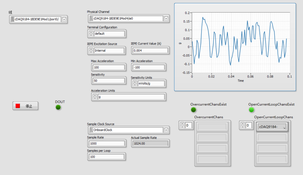This screenshot has width=303, height=175.
Task: Toggle the DOUT LED indicator
Action: 58,108
